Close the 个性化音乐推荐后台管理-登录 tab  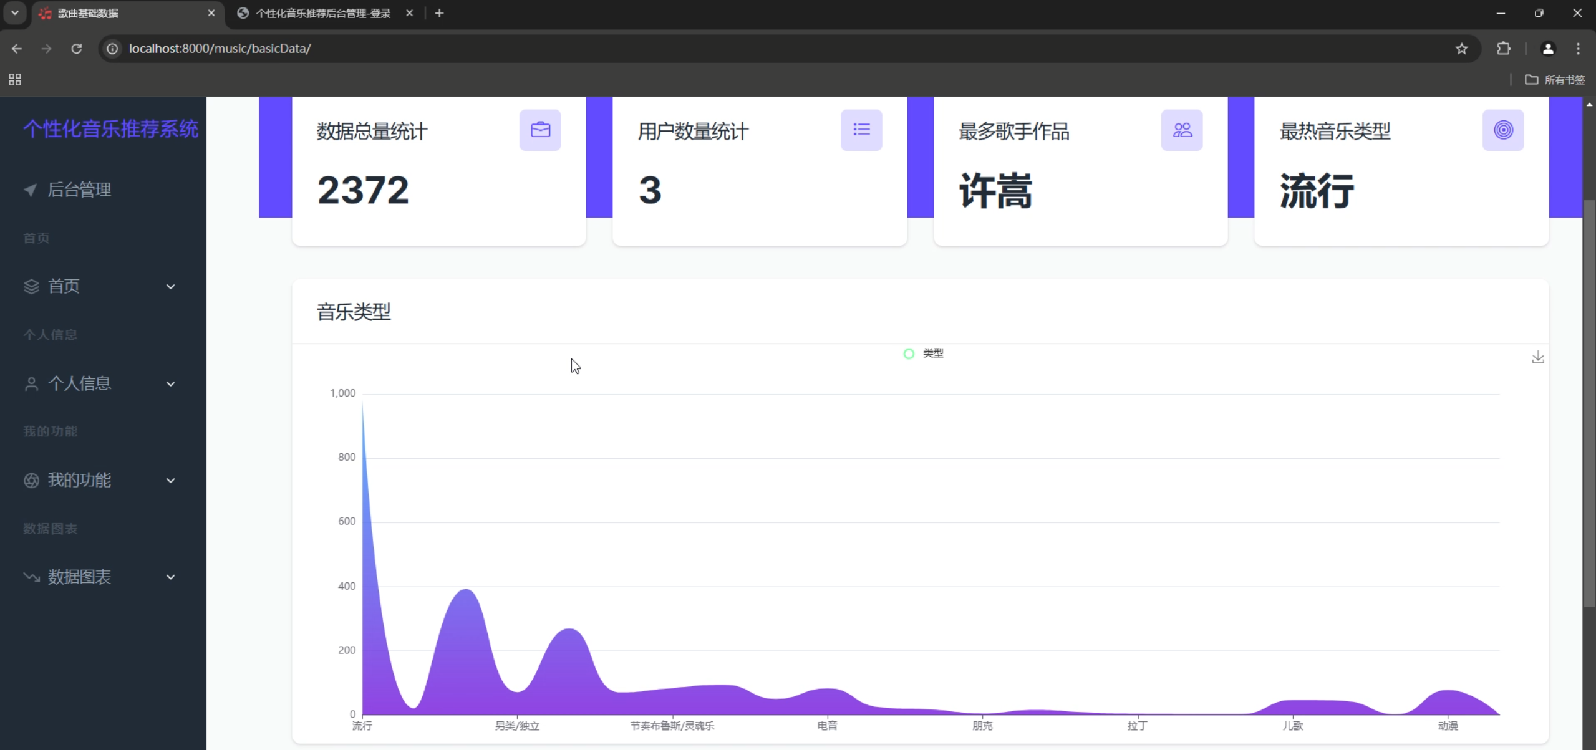(409, 13)
